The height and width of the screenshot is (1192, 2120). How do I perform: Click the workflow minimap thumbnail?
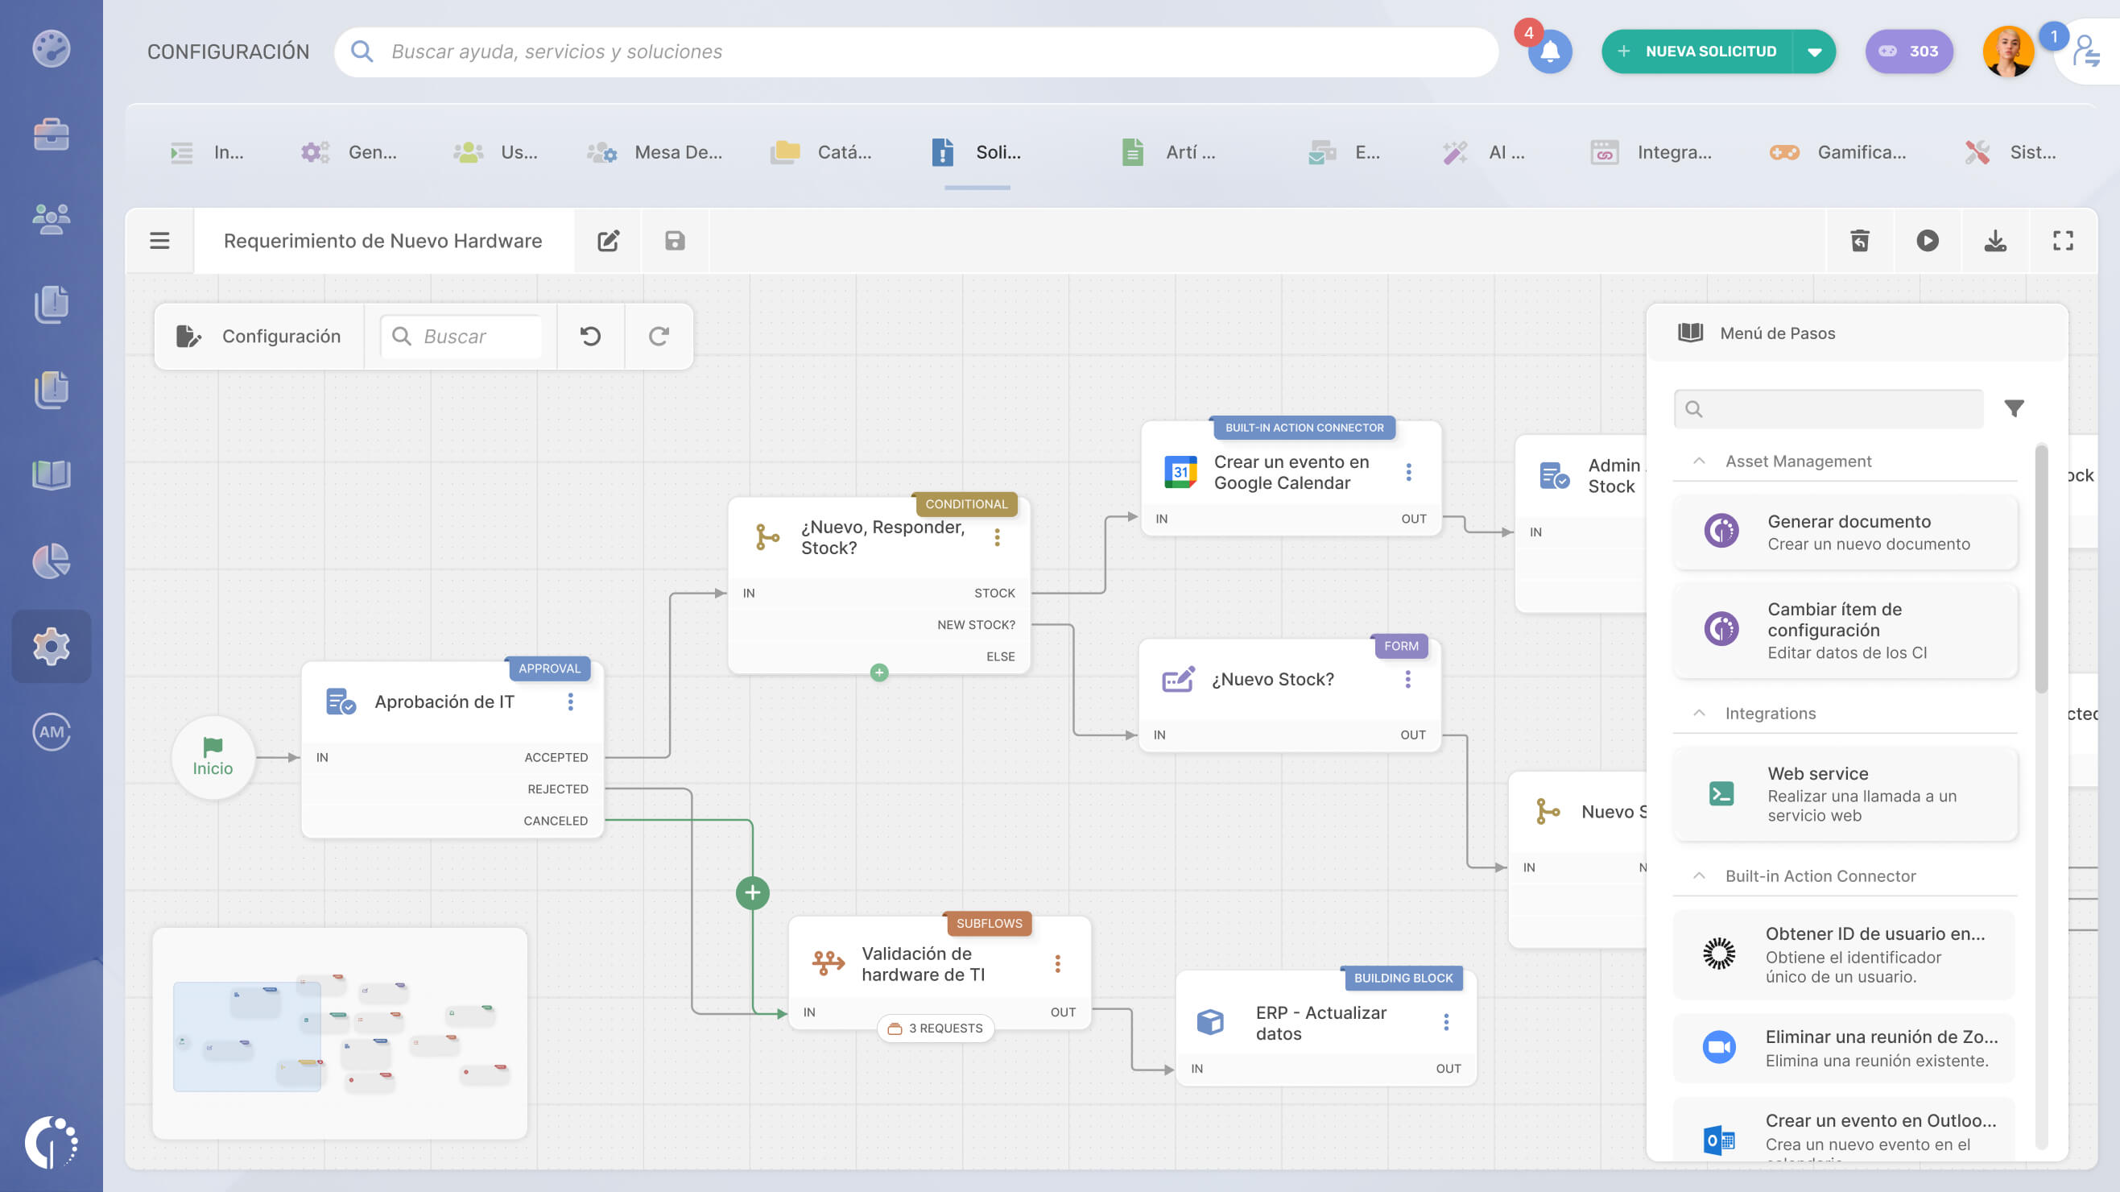339,1033
